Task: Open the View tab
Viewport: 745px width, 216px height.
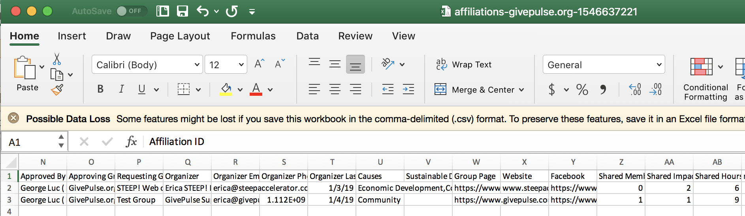Action: click(x=404, y=36)
